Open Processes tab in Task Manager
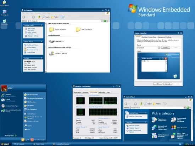The width and height of the screenshot is (195, 146). (85, 92)
